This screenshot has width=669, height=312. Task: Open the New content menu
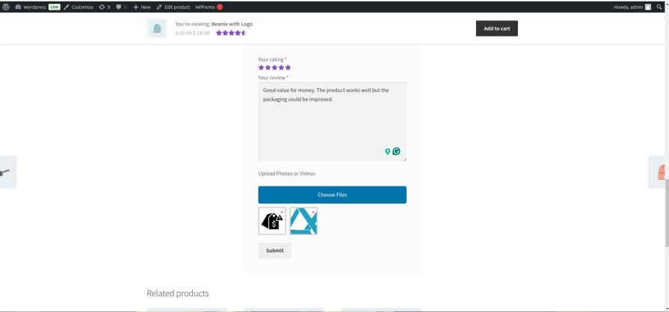click(x=142, y=7)
